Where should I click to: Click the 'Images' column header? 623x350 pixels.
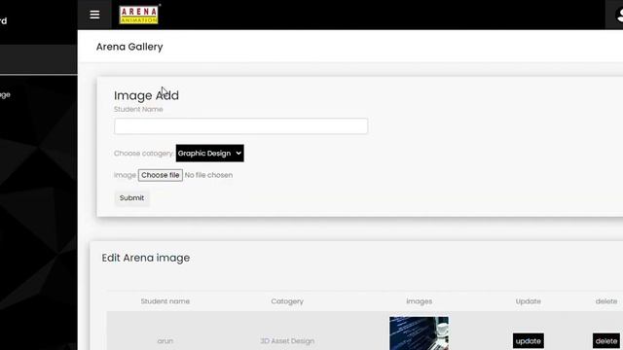tap(420, 301)
